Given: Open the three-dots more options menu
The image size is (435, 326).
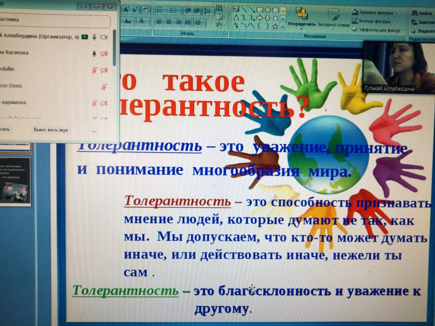Looking at the screenshot, I should click(x=93, y=130).
